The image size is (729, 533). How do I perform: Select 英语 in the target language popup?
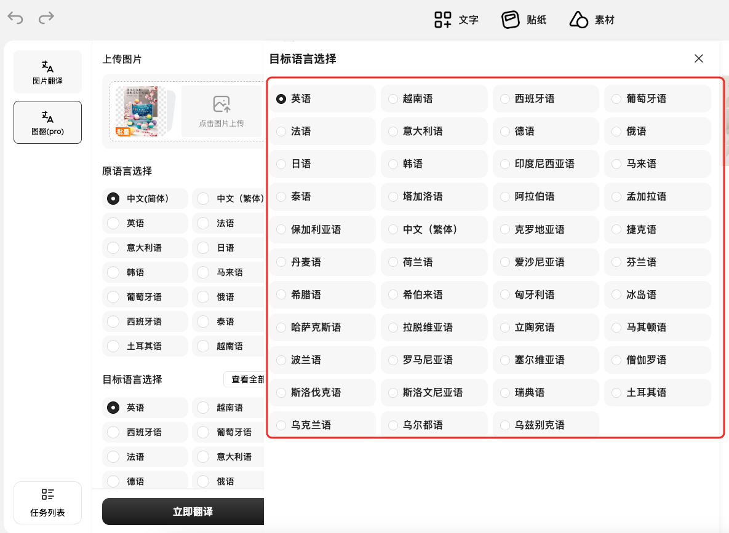(322, 98)
